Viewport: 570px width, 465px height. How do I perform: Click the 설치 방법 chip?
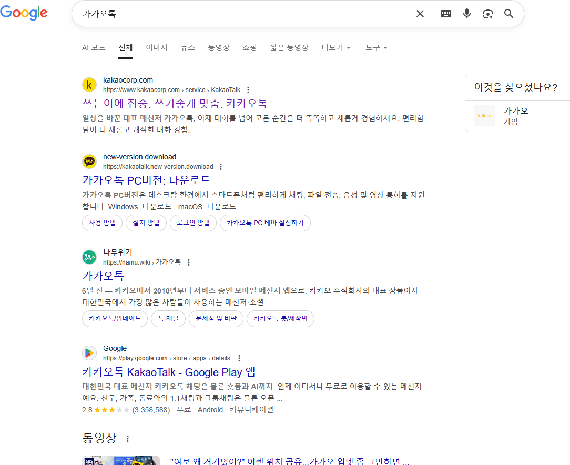tap(146, 223)
